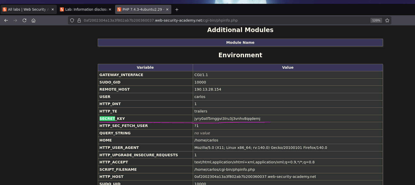This screenshot has height=185, width=415.
Task: Show site security padlock information
Action: [x=79, y=20]
